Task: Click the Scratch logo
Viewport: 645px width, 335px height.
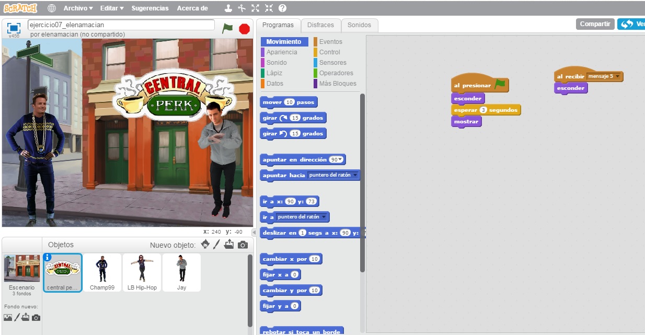Action: coord(20,8)
